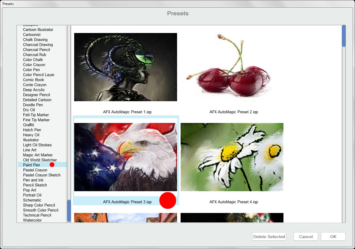Pick Smooth Color Pencil from the list
355x249 pixels.
(40, 210)
